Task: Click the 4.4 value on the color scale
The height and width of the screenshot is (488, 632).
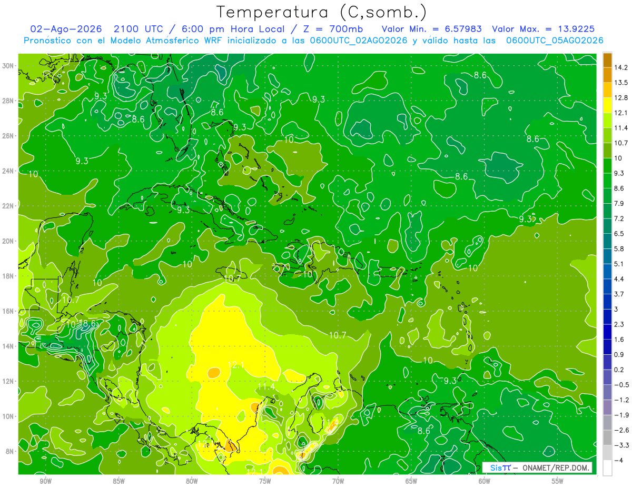Action: point(619,278)
